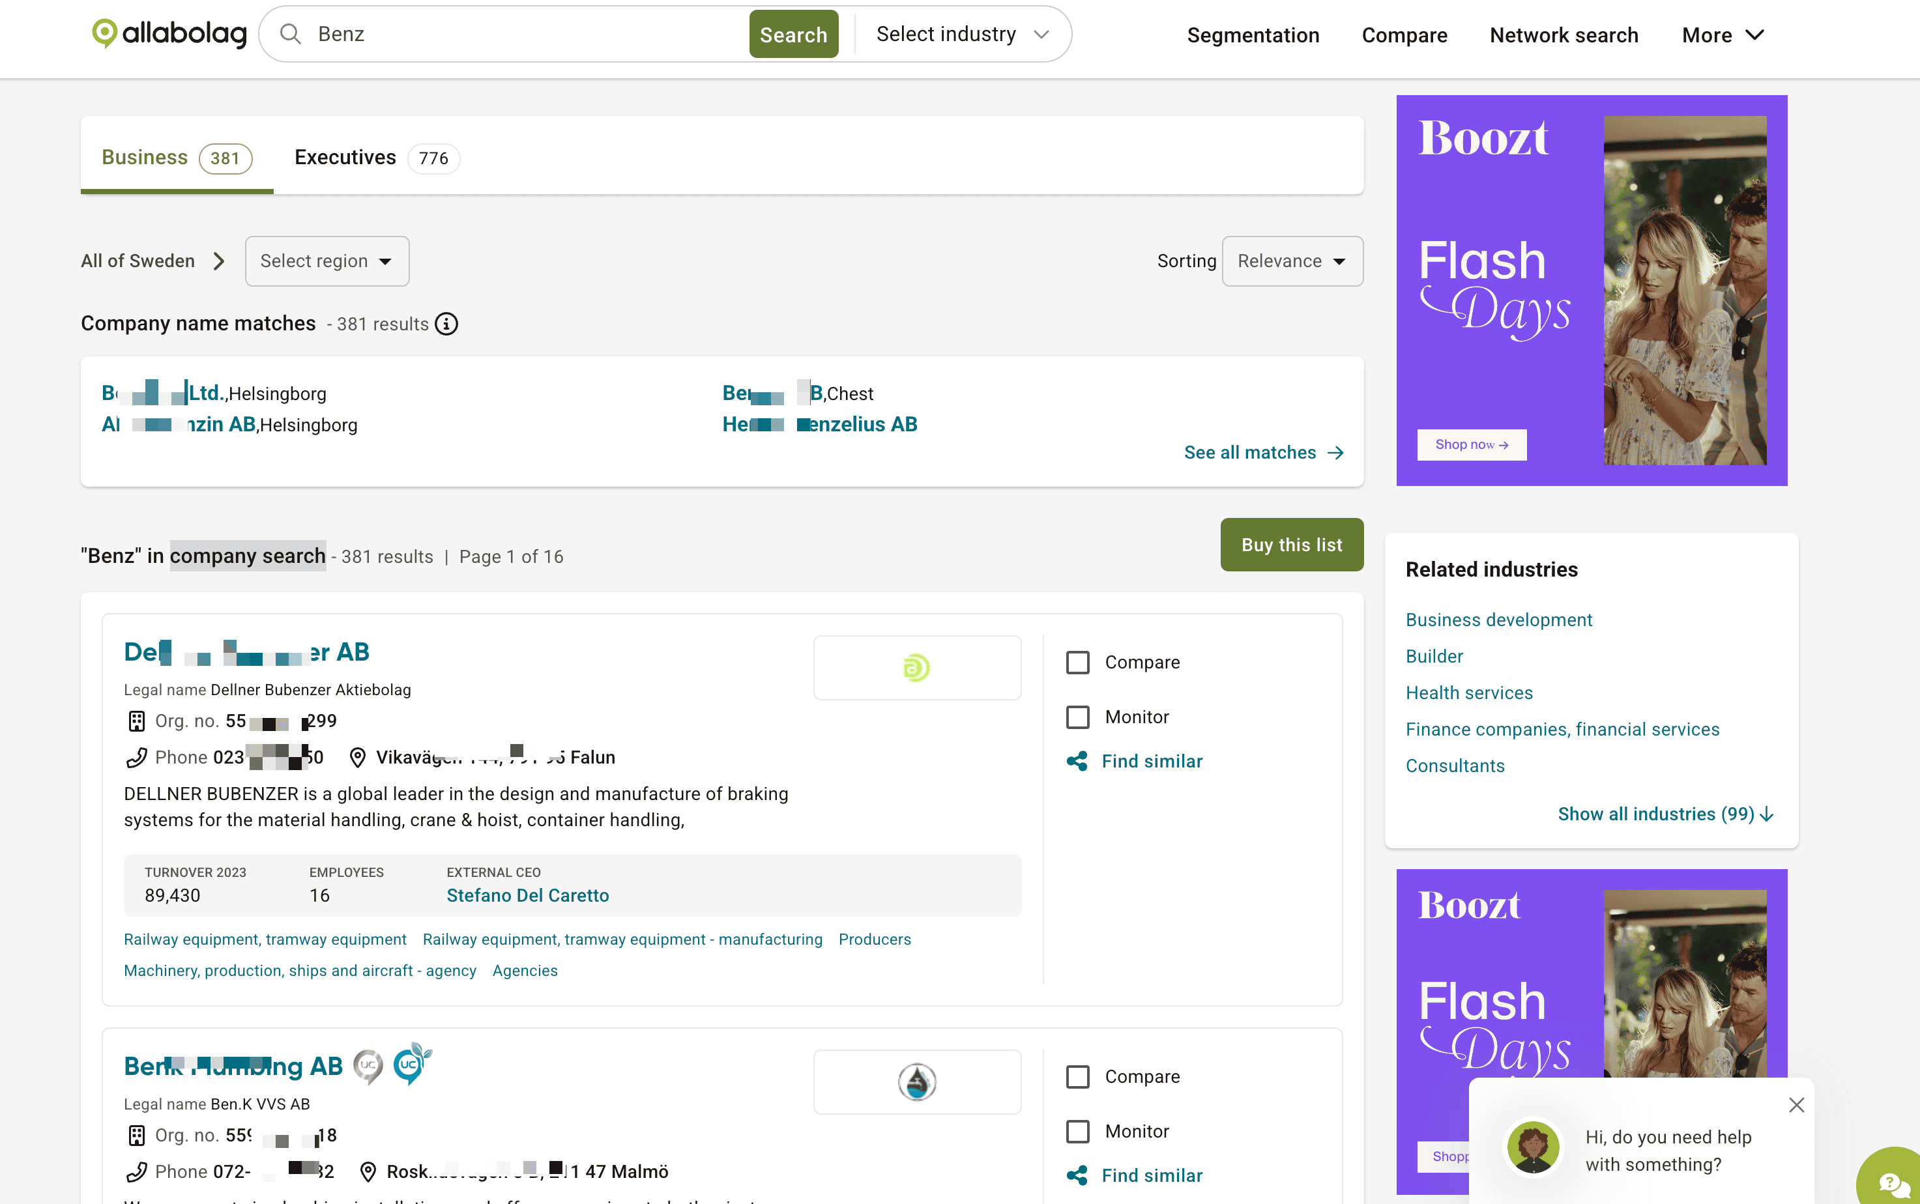This screenshot has height=1204, width=1920.
Task: Click phone icon for Dellner Bubenzer
Action: coord(136,757)
